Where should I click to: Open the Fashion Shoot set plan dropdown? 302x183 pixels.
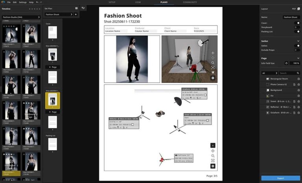(x=59, y=14)
